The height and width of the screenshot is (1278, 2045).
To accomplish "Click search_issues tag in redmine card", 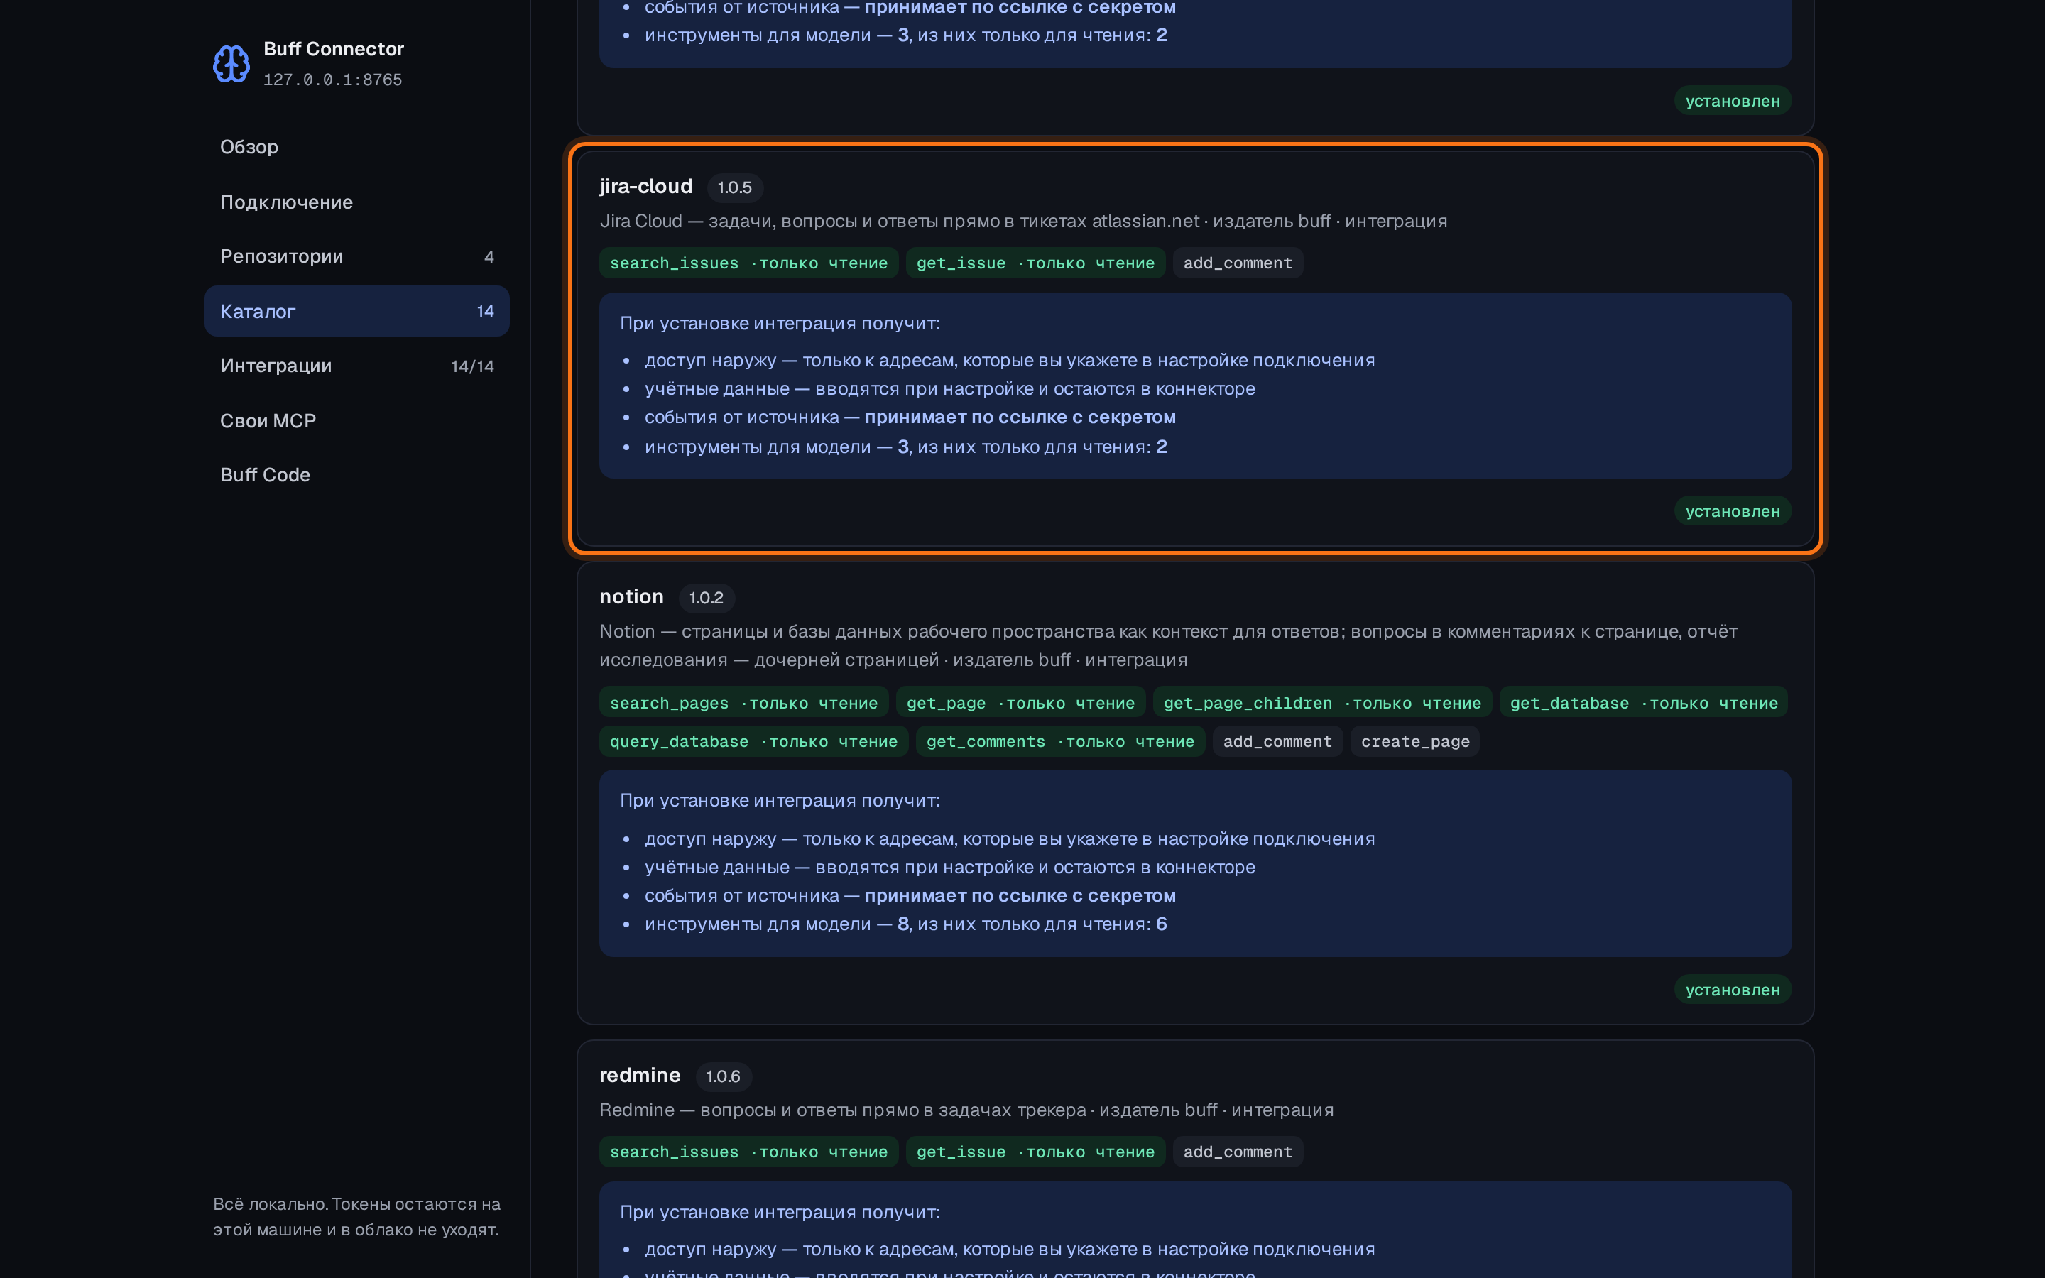I will click(x=748, y=1152).
